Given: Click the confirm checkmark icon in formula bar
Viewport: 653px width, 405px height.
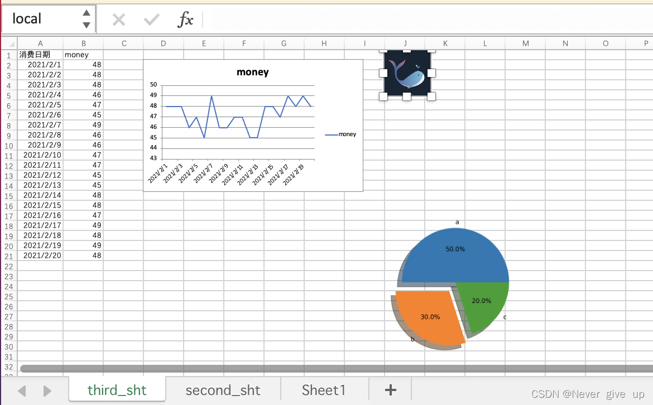Looking at the screenshot, I should pyautogui.click(x=152, y=19).
